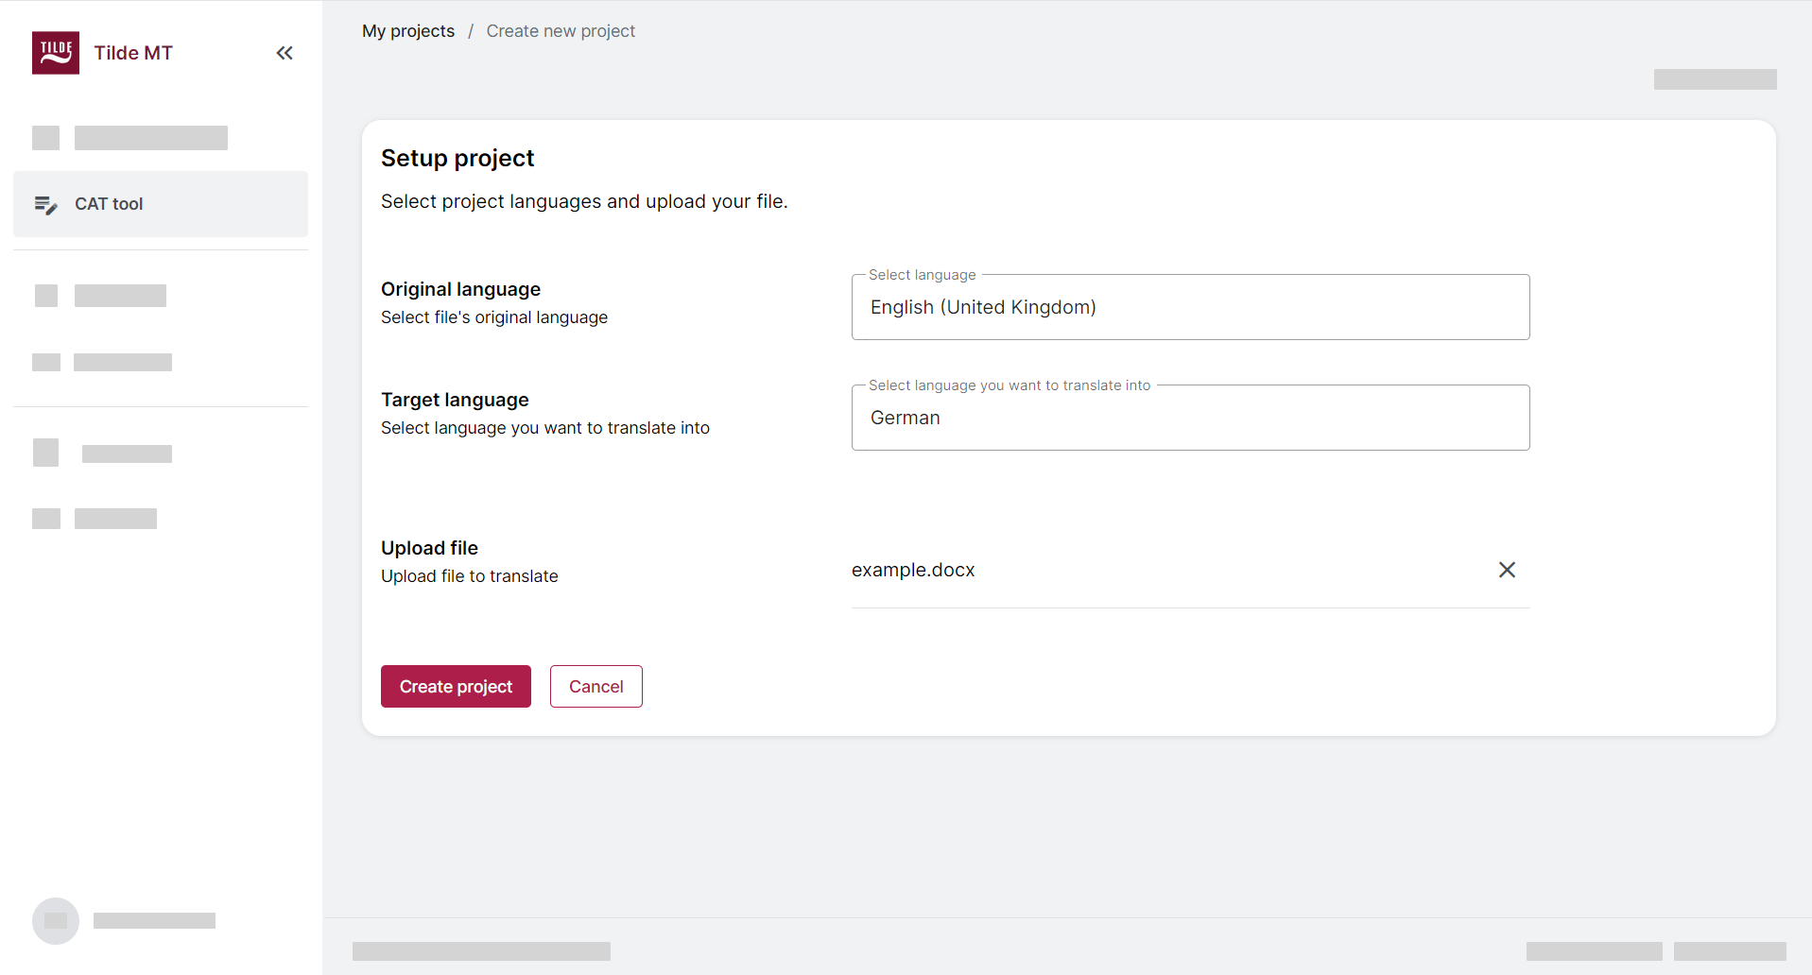Open the target language dropdown showing German

point(1190,418)
